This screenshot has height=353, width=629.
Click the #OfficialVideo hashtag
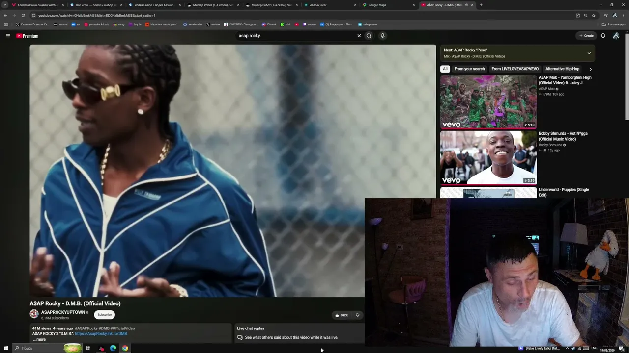pyautogui.click(x=122, y=328)
